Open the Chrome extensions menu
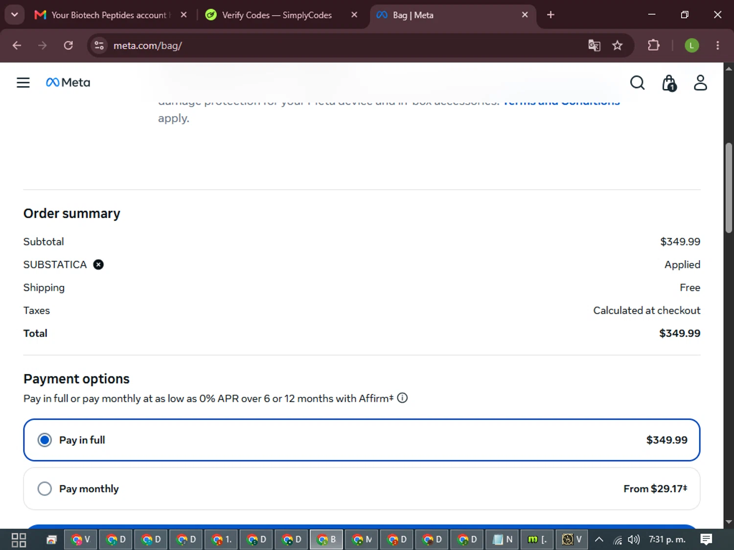Screen dimensions: 734x550 pos(653,45)
